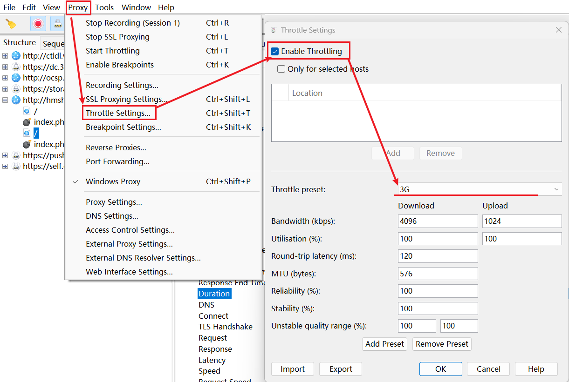Click the Add Preset button

pyautogui.click(x=384, y=344)
